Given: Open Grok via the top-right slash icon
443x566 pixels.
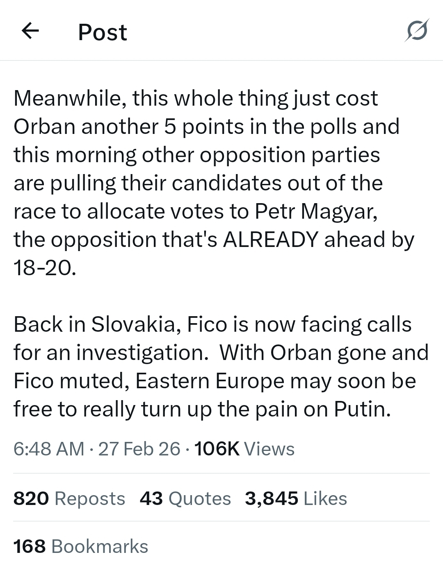Looking at the screenshot, I should pos(417,31).
